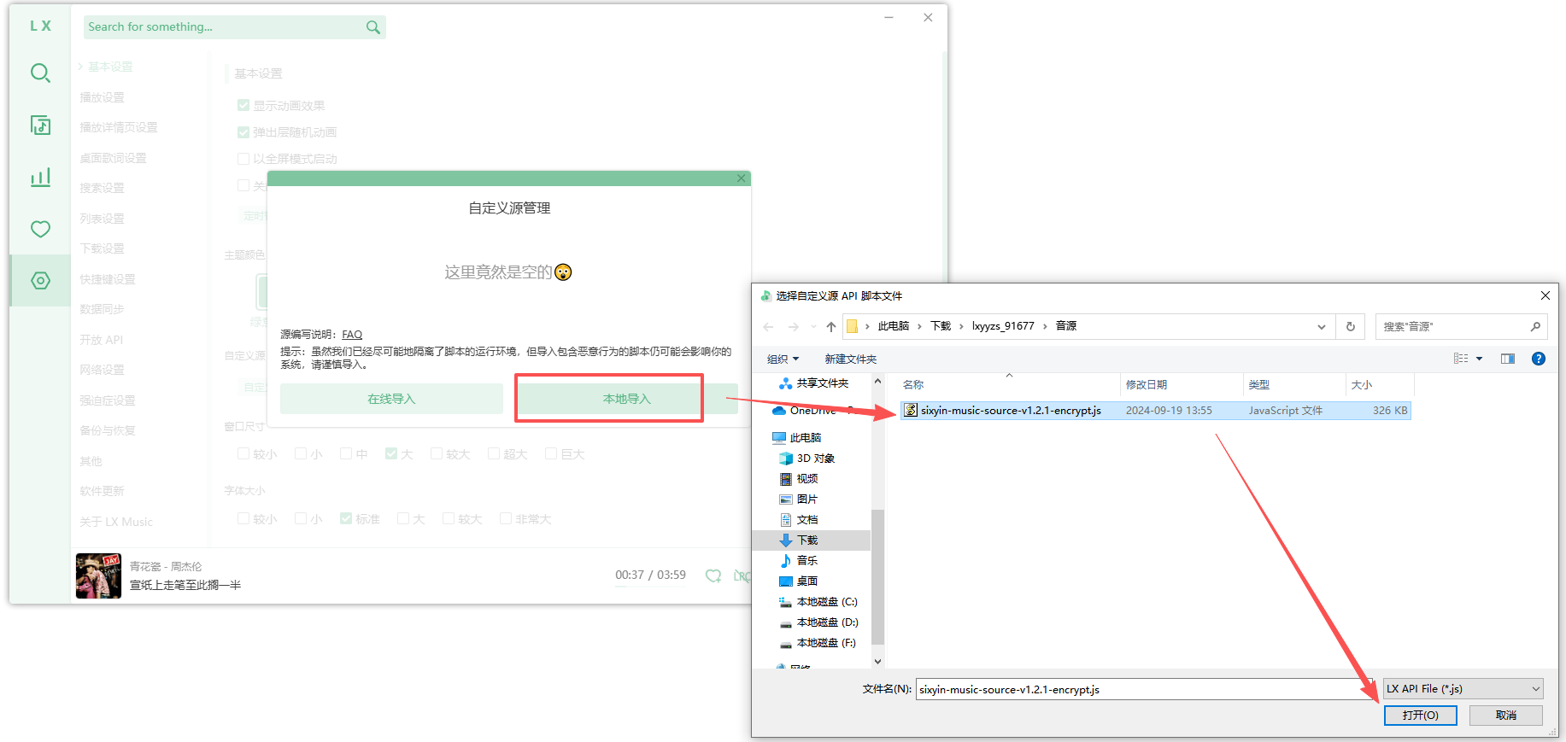
Task: Open the FAQ link
Action: pyautogui.click(x=352, y=335)
